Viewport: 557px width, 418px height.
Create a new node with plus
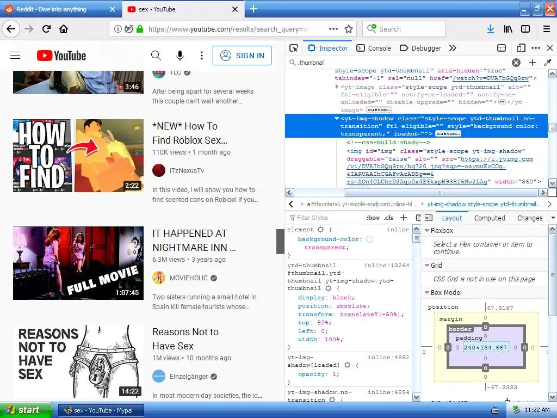[x=533, y=63]
